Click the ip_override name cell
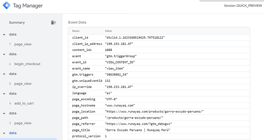This screenshot has width=264, height=140. coord(82,87)
